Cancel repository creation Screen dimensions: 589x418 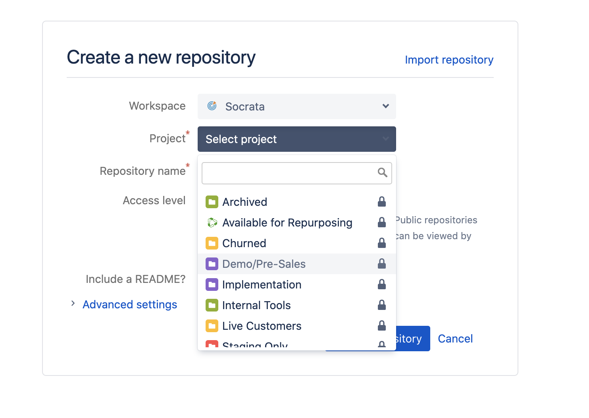pos(455,339)
